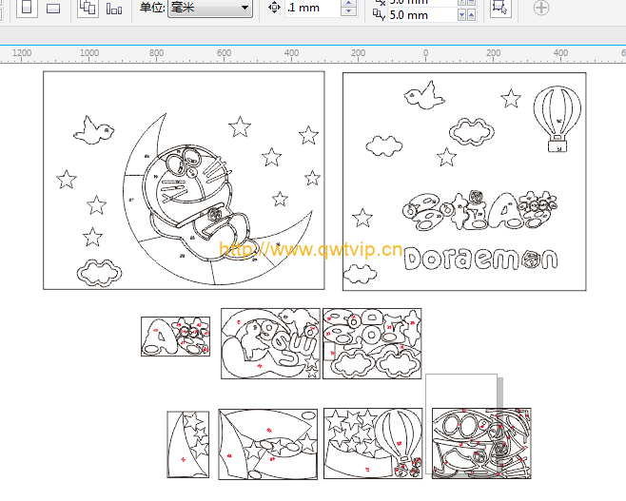The image size is (626, 501).
Task: Open the 单位 units dropdown showing 毫米
Action: point(210,8)
